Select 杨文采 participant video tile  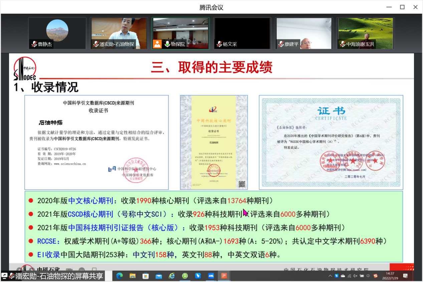point(242,33)
